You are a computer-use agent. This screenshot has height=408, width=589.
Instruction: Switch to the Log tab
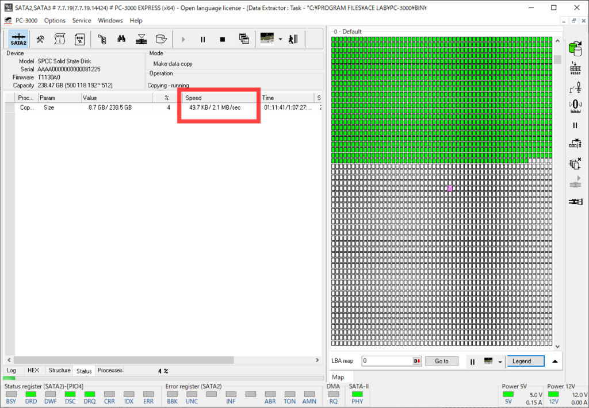[x=12, y=370]
